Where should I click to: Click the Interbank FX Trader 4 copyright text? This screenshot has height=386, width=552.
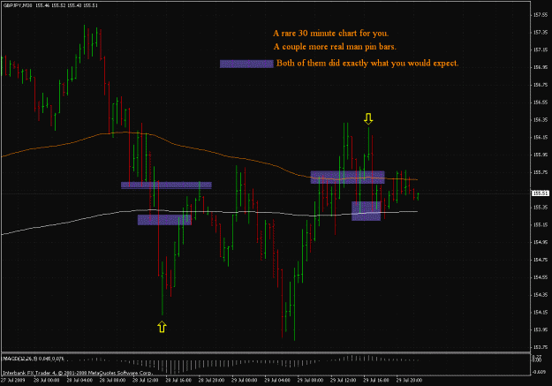(78, 373)
